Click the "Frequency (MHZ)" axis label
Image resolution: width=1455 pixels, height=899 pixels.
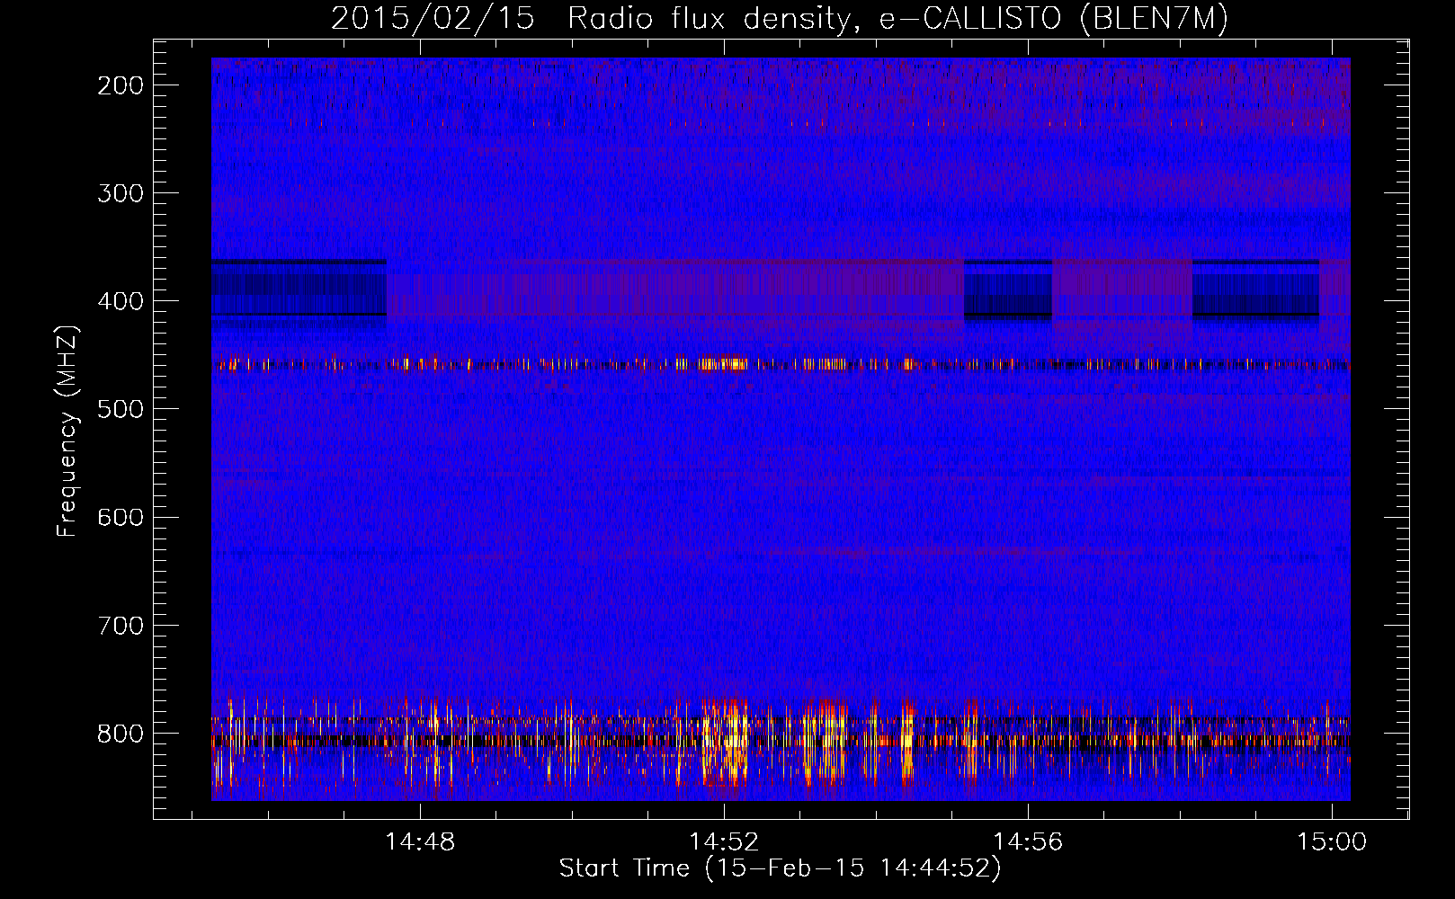tap(67, 431)
